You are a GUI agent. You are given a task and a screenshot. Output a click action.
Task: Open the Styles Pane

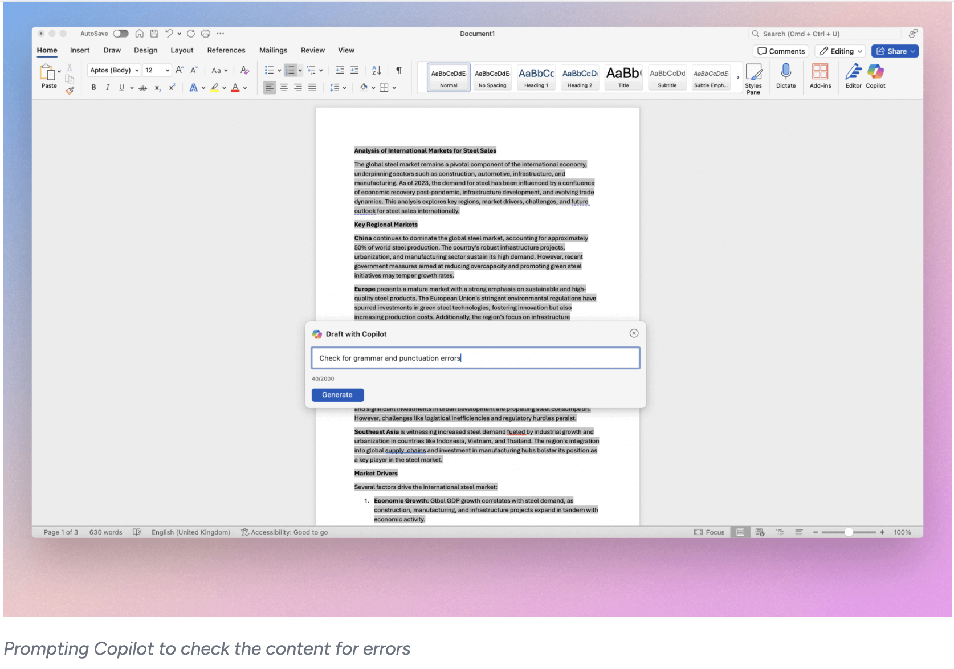(754, 76)
